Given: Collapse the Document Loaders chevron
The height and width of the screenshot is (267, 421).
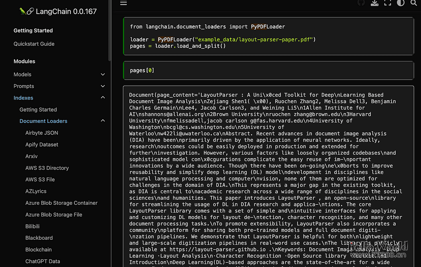Looking at the screenshot, I should tap(103, 121).
